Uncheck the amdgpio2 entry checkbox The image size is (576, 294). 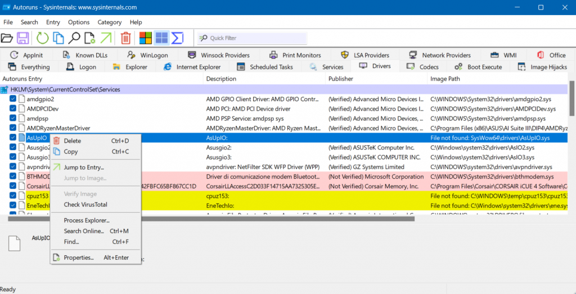(13, 99)
